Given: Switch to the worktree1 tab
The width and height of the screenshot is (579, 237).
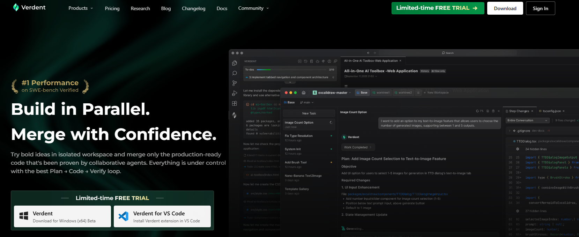Looking at the screenshot, I should (381, 92).
